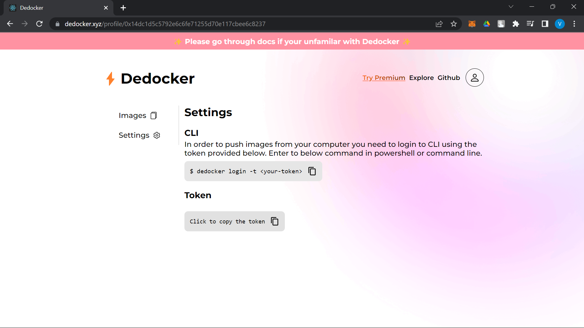This screenshot has width=584, height=328.
Task: Click the docs announcement banner
Action: click(292, 41)
